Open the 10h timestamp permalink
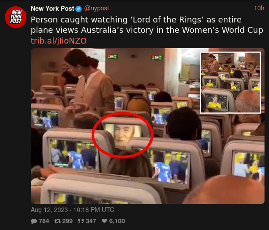Viewport: 269px width, 230px height. (259, 8)
